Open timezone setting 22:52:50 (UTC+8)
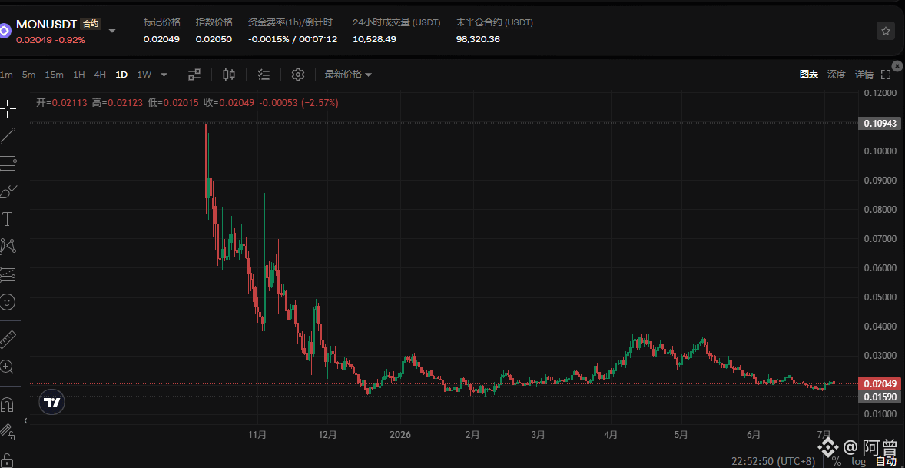905x468 pixels. pyautogui.click(x=773, y=461)
